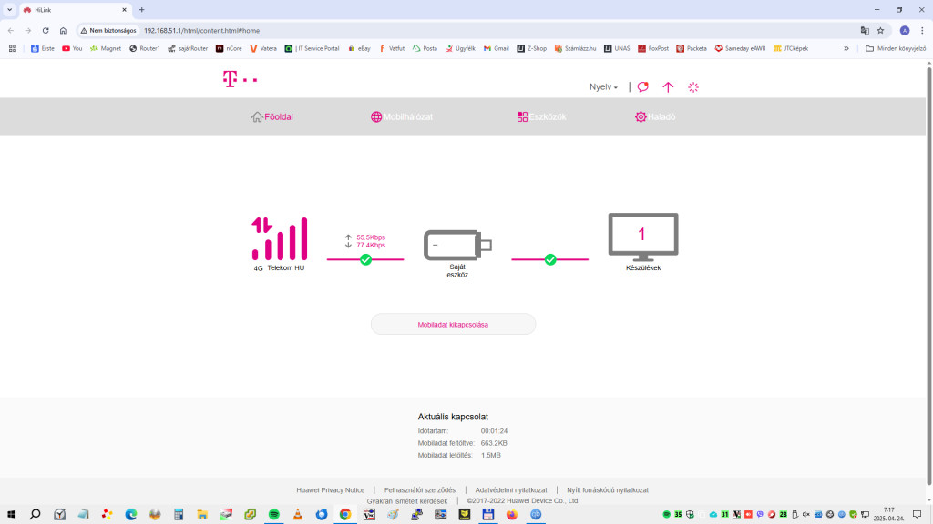Open the Erste bookmark
Screen dimensions: 933x524
(42, 49)
